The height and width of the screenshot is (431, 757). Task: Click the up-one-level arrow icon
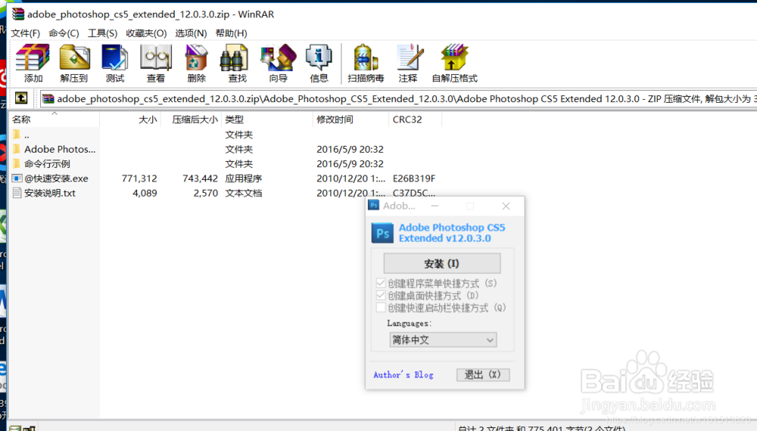(x=21, y=98)
